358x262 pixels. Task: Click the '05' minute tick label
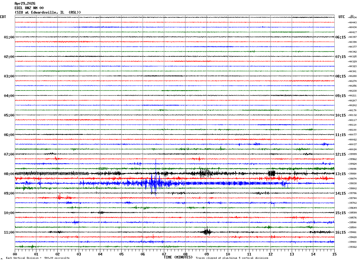121,254
